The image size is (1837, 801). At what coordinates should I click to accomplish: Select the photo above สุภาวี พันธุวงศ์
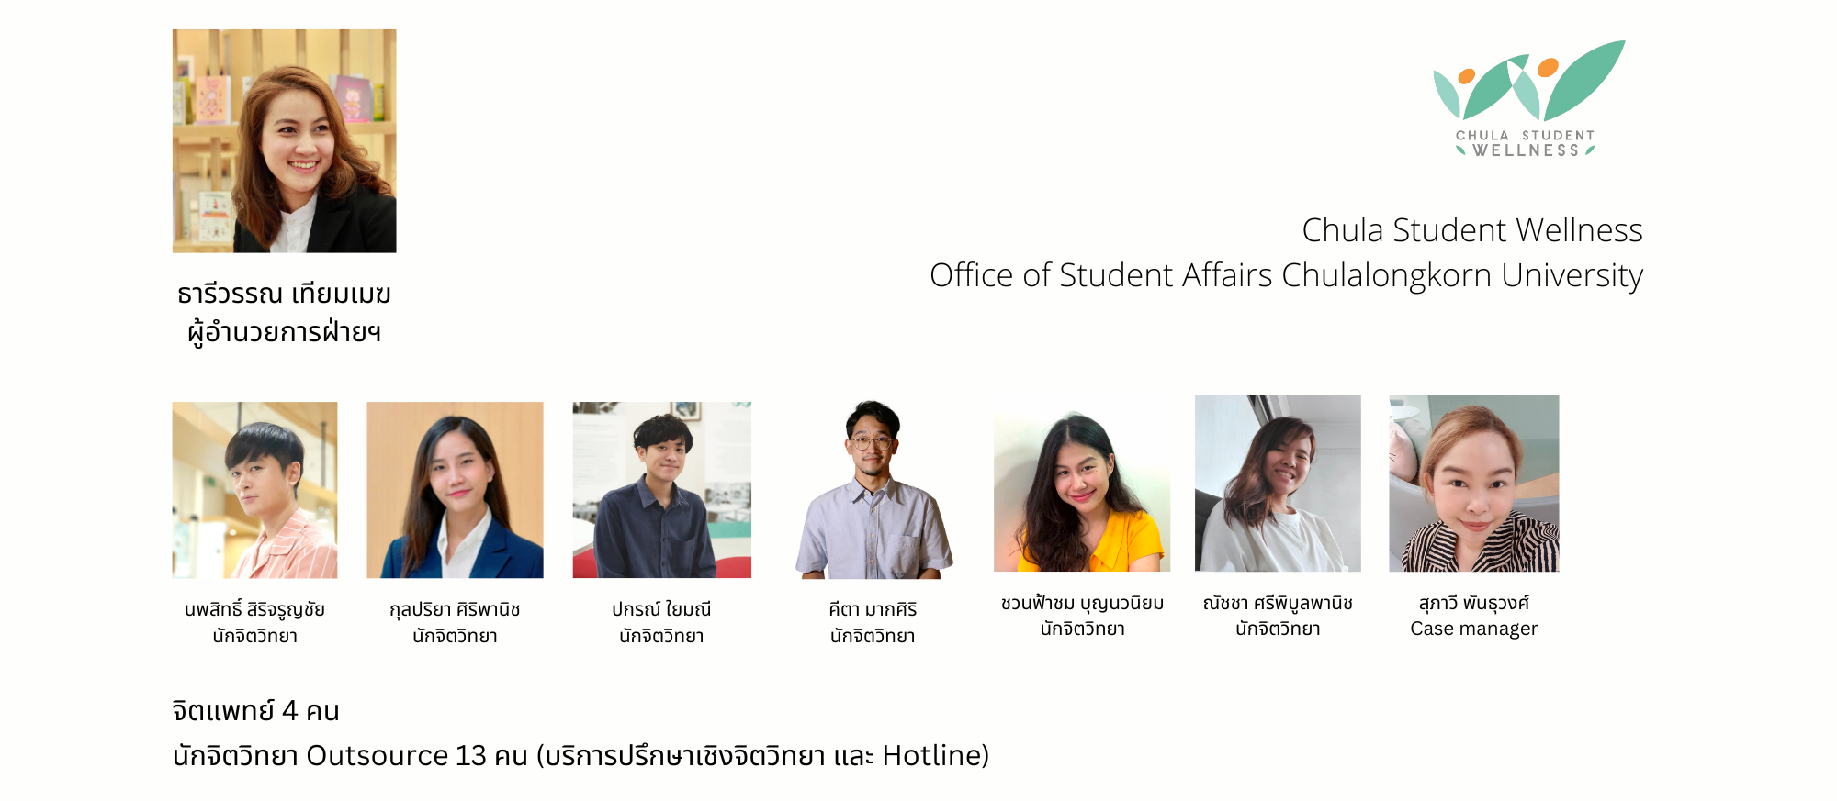tap(1473, 484)
